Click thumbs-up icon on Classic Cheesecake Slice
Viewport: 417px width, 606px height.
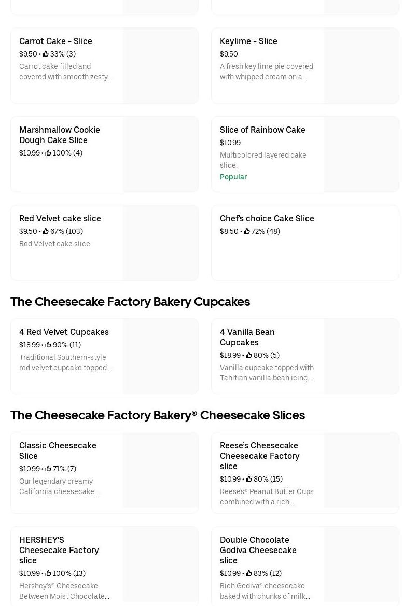48,469
